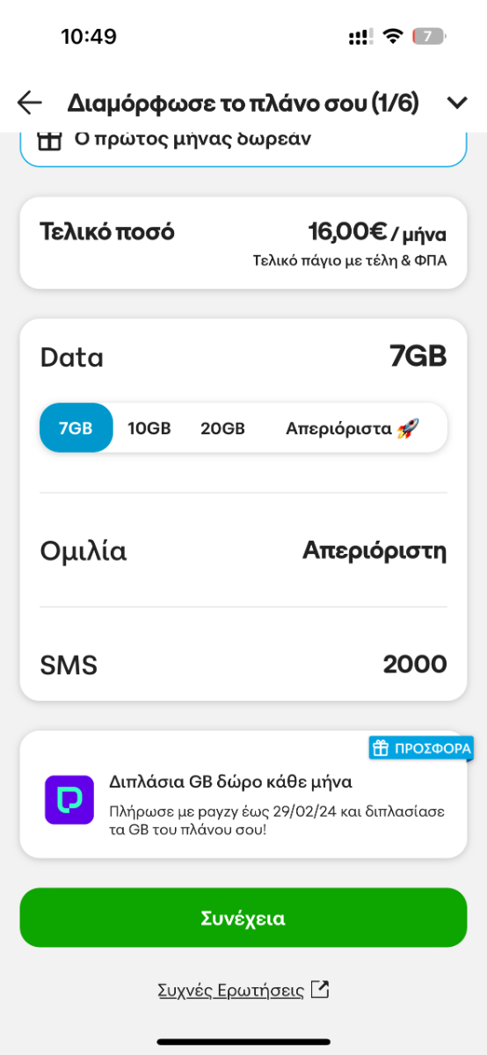Tap the Wi-Fi status icon
The height and width of the screenshot is (1055, 487).
392,36
